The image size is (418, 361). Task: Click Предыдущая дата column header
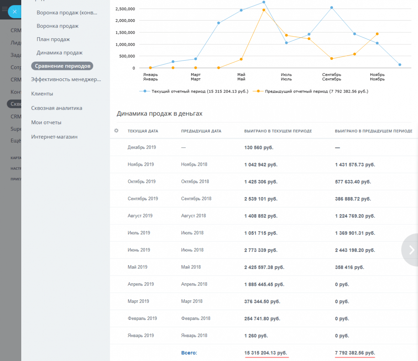click(201, 131)
